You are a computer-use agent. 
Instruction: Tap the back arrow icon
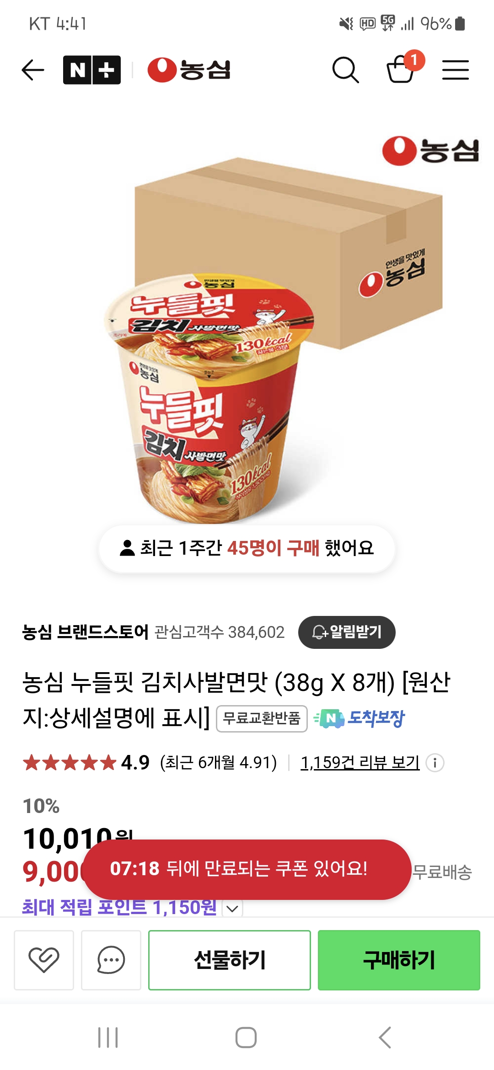(33, 70)
